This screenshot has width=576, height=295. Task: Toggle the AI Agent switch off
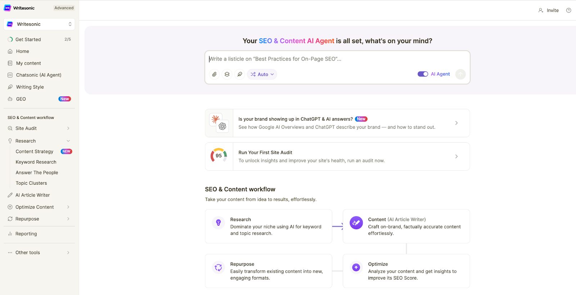click(423, 74)
